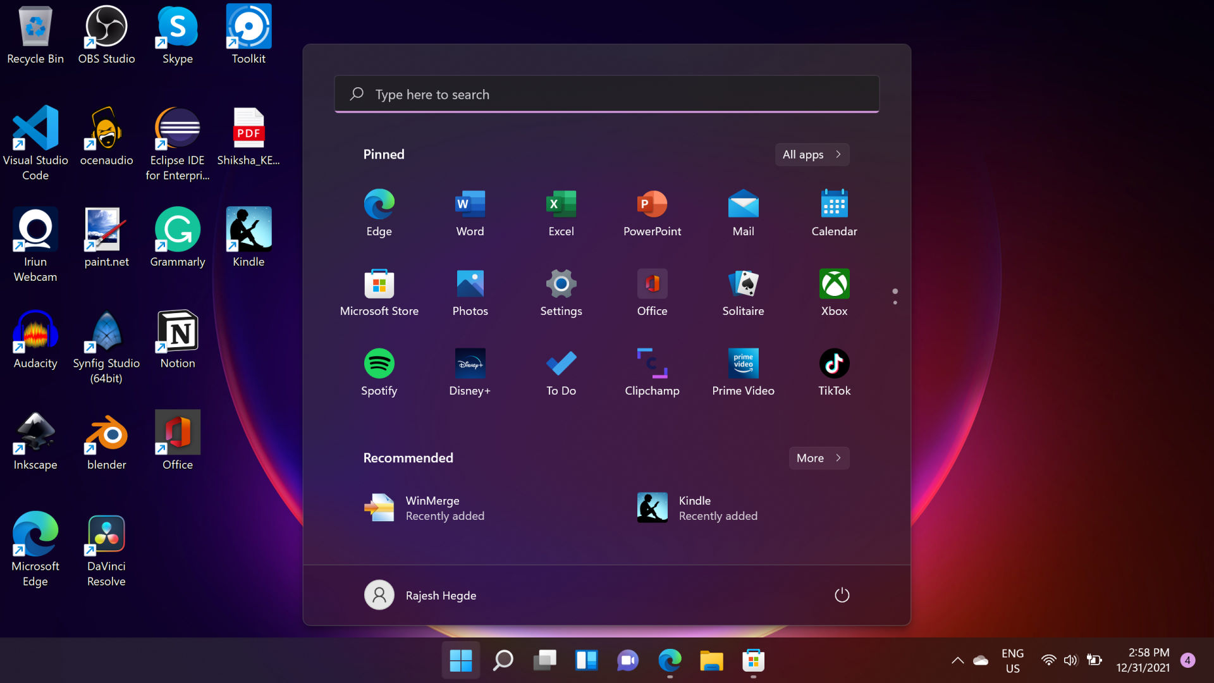This screenshot has width=1214, height=683.
Task: Click the OneDrive cloud tray icon
Action: coord(981,660)
